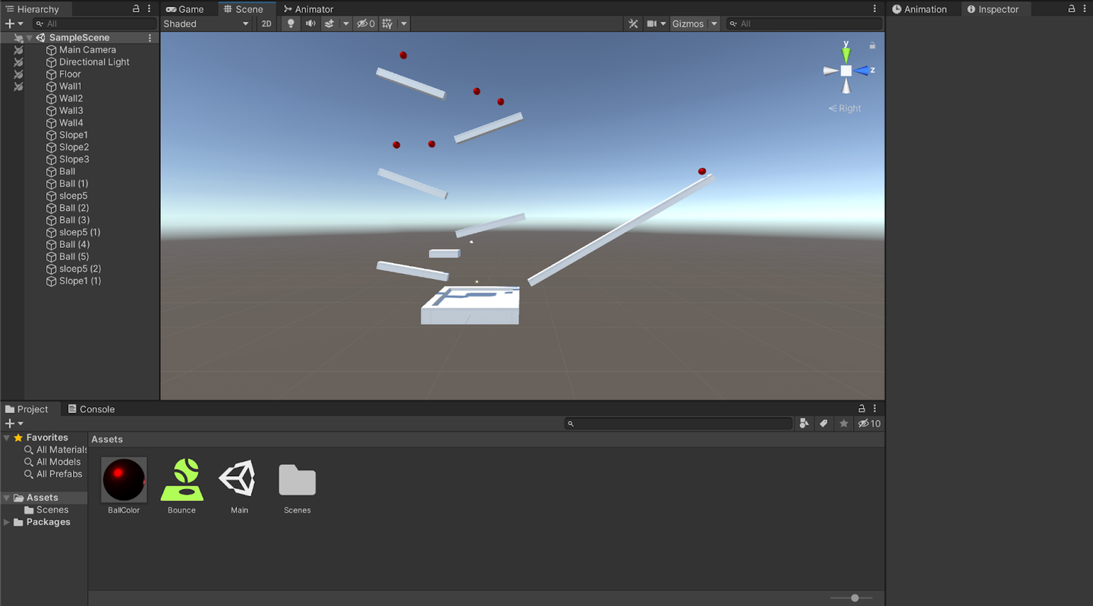This screenshot has width=1093, height=606.
Task: Open the scene effects dropdown arrow
Action: click(346, 24)
